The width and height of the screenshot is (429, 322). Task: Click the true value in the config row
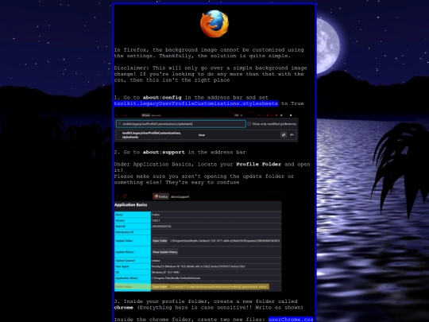[202, 135]
